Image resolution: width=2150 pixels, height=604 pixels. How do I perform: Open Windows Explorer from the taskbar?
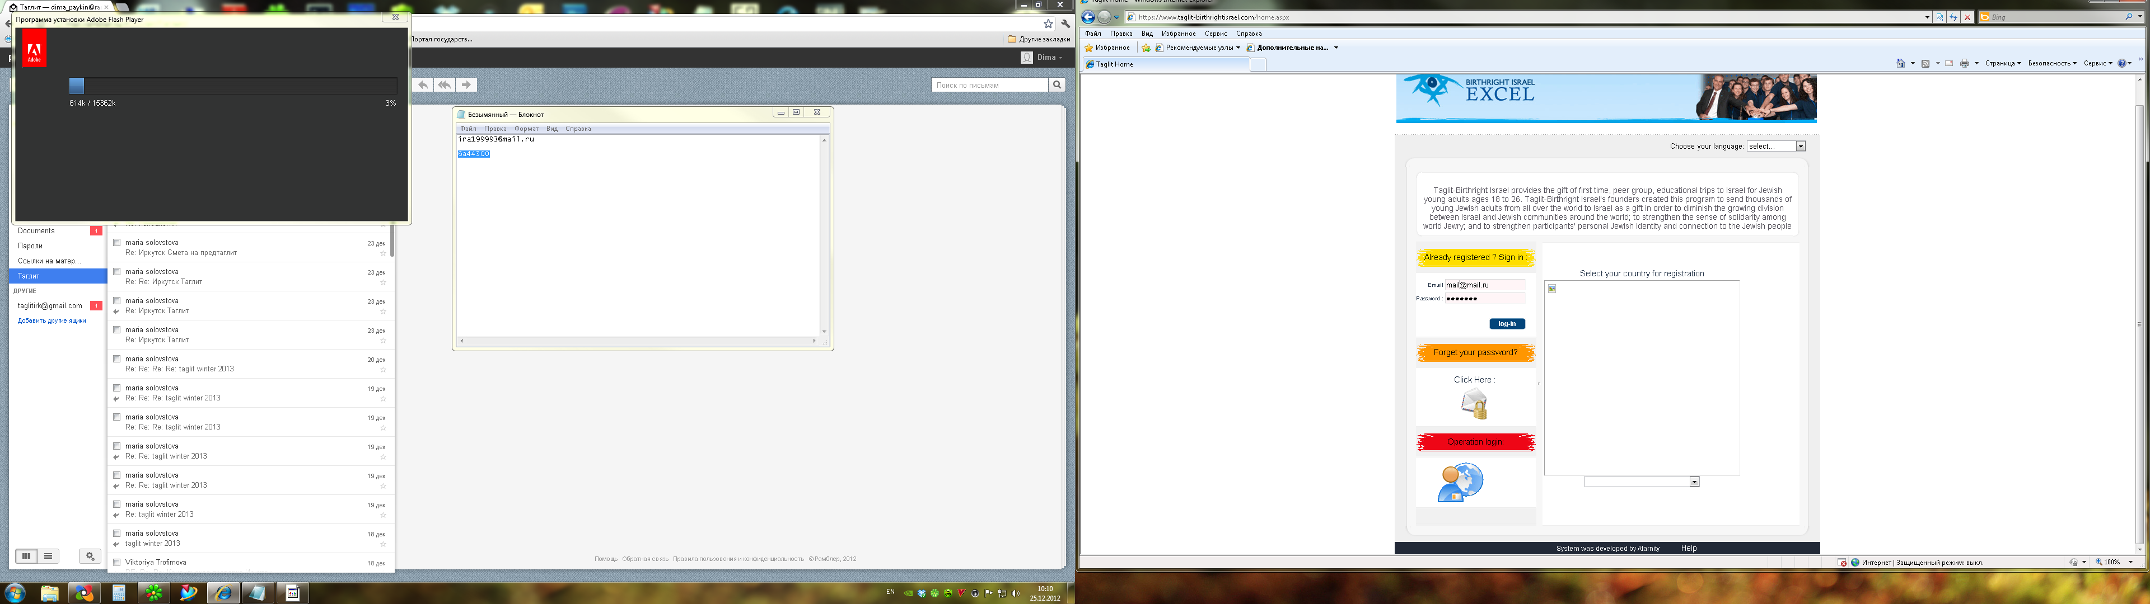click(49, 593)
